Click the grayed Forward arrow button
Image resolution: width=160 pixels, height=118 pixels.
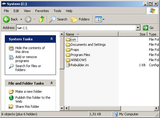pos(28,19)
